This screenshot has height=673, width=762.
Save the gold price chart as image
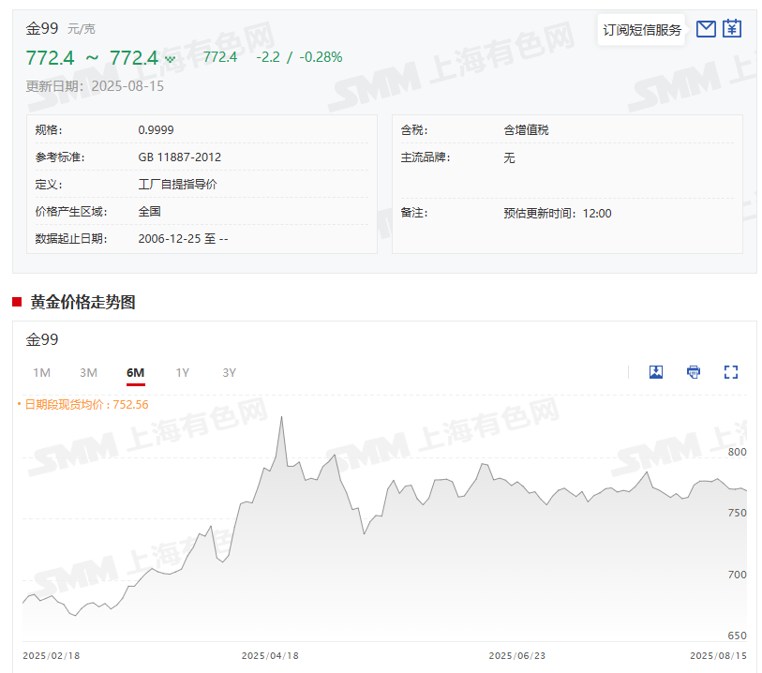656,372
